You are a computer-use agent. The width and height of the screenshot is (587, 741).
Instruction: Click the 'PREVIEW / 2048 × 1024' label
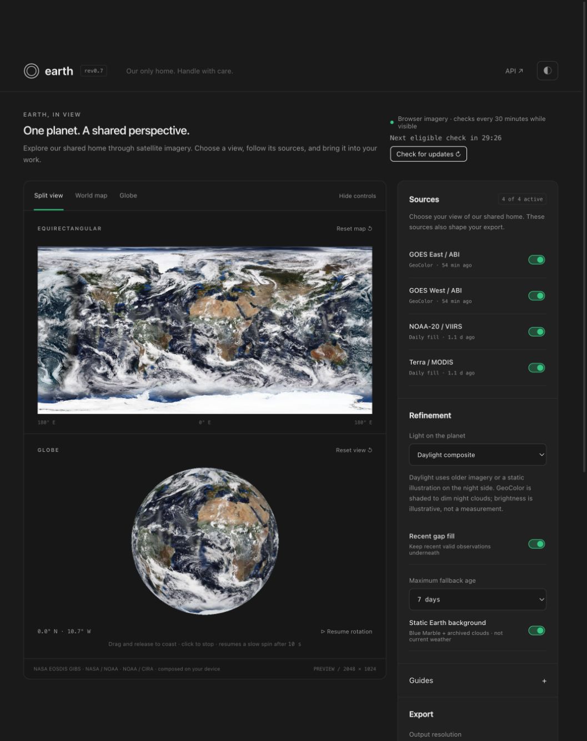point(344,669)
